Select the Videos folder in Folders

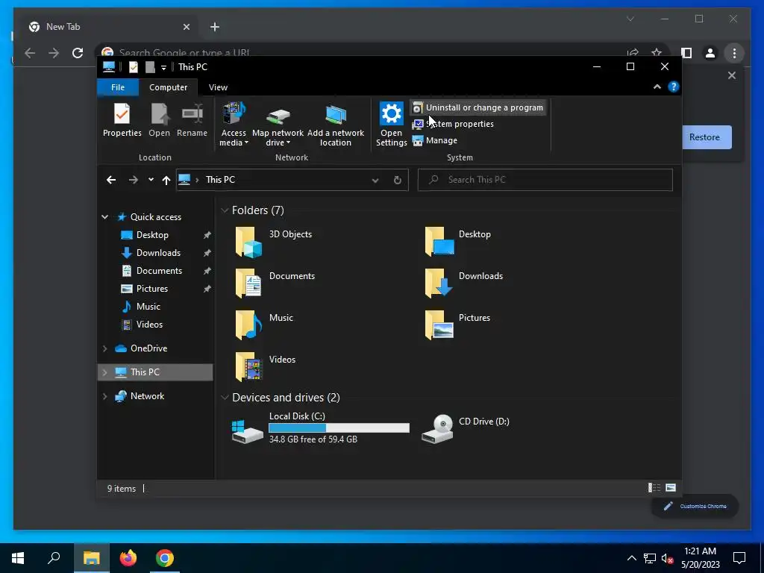(x=266, y=367)
